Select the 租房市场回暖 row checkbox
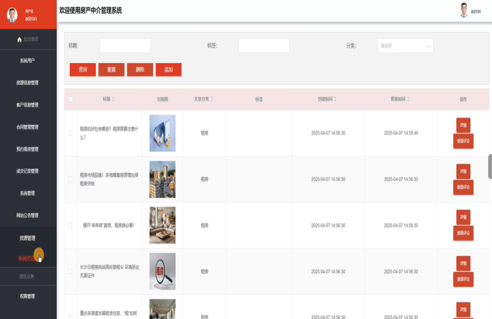This screenshot has width=492, height=319. coord(70,179)
